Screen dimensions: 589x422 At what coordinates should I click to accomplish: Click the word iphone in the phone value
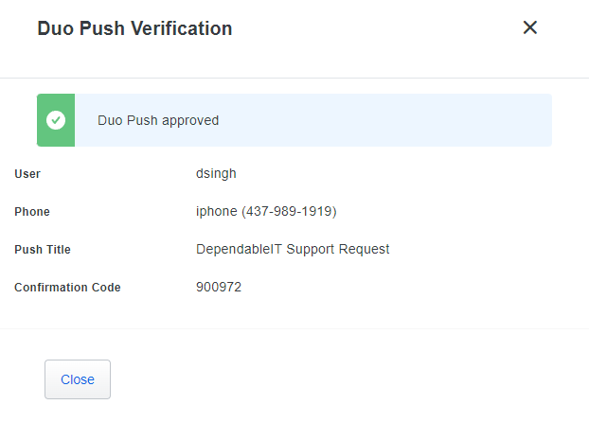point(216,211)
